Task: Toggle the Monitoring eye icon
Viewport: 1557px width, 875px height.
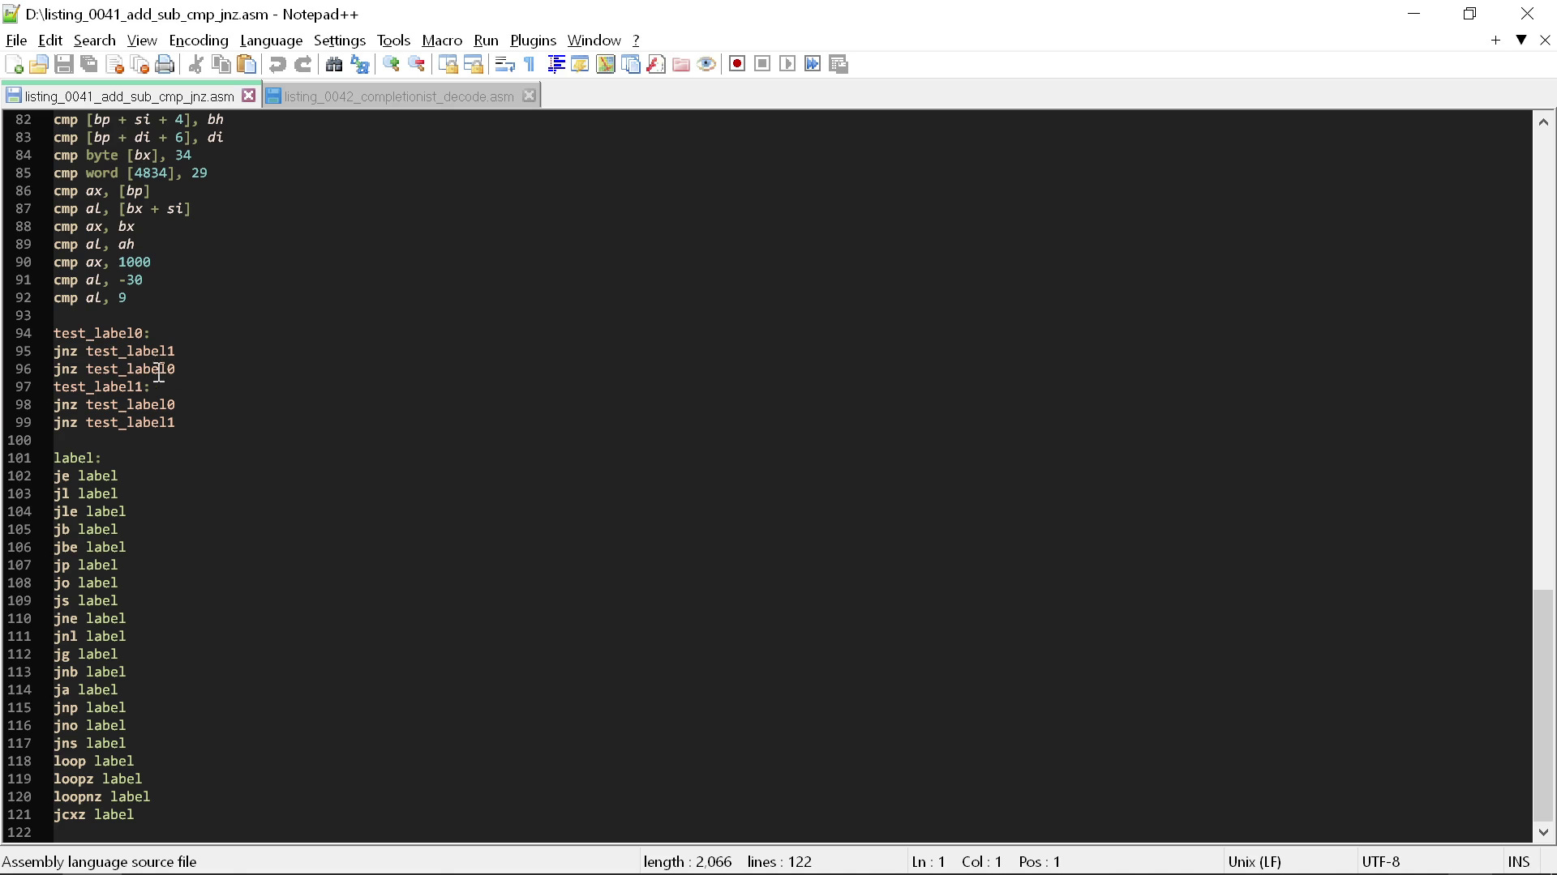Action: point(706,65)
